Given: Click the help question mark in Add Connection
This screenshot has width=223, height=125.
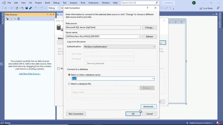Looking at the screenshot, I should 147,8.
